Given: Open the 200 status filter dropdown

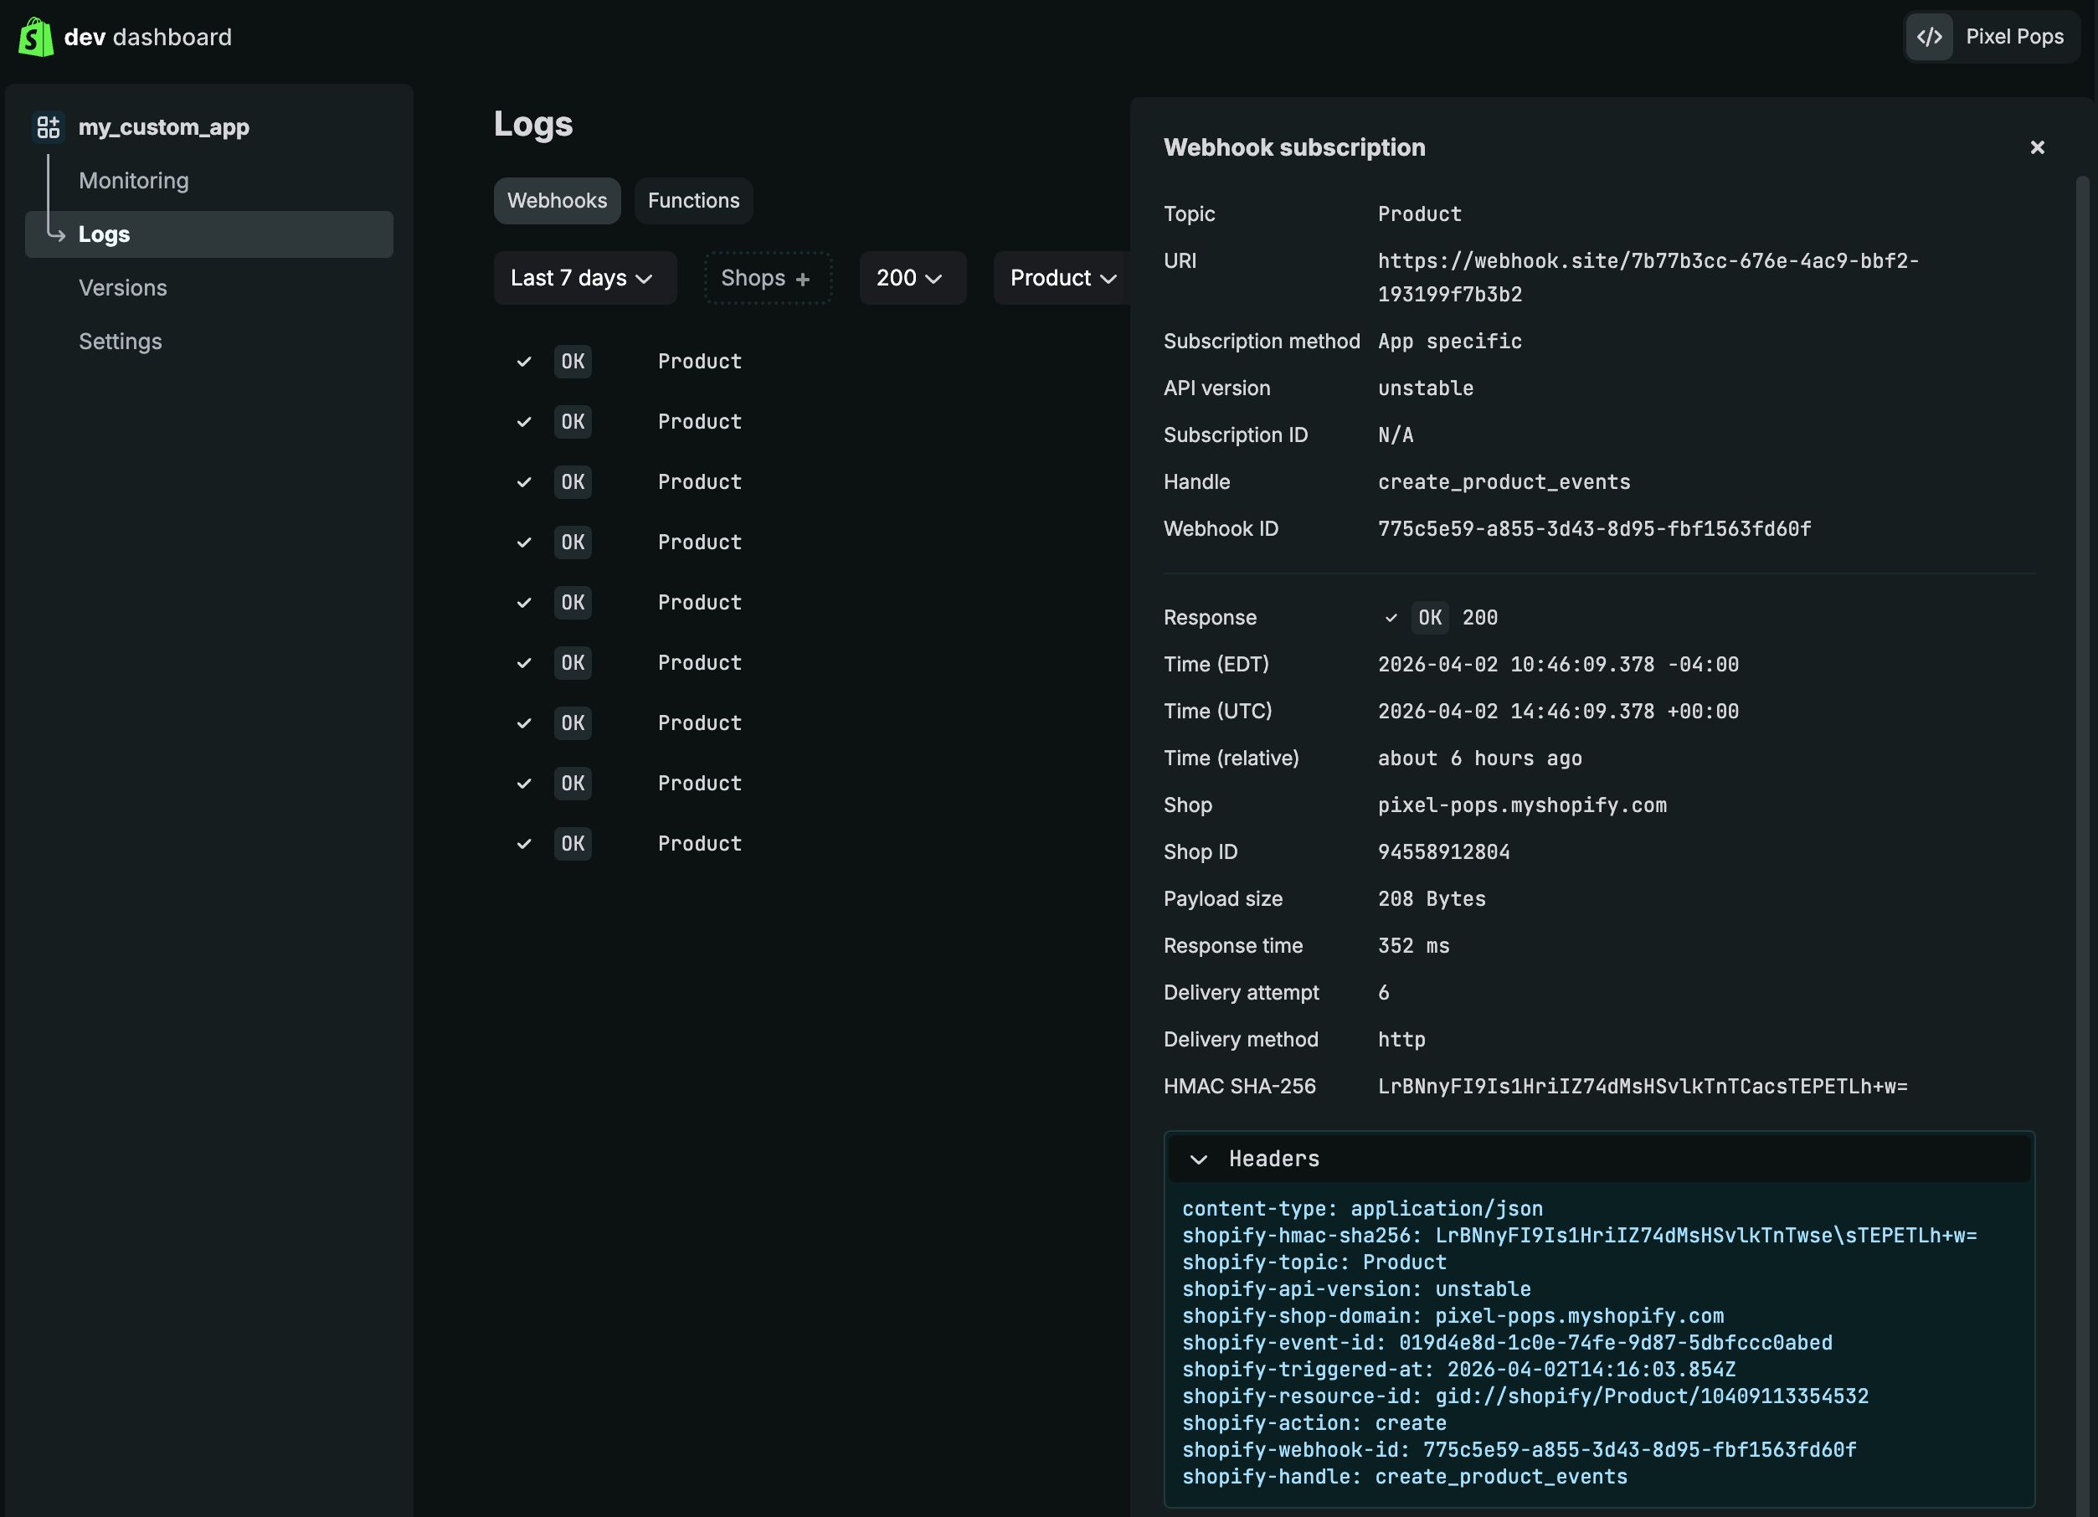Looking at the screenshot, I should tap(912, 277).
